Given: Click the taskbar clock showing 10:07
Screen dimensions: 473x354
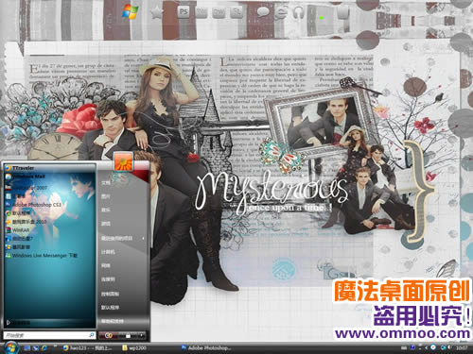Looking at the screenshot, I should pyautogui.click(x=462, y=348).
